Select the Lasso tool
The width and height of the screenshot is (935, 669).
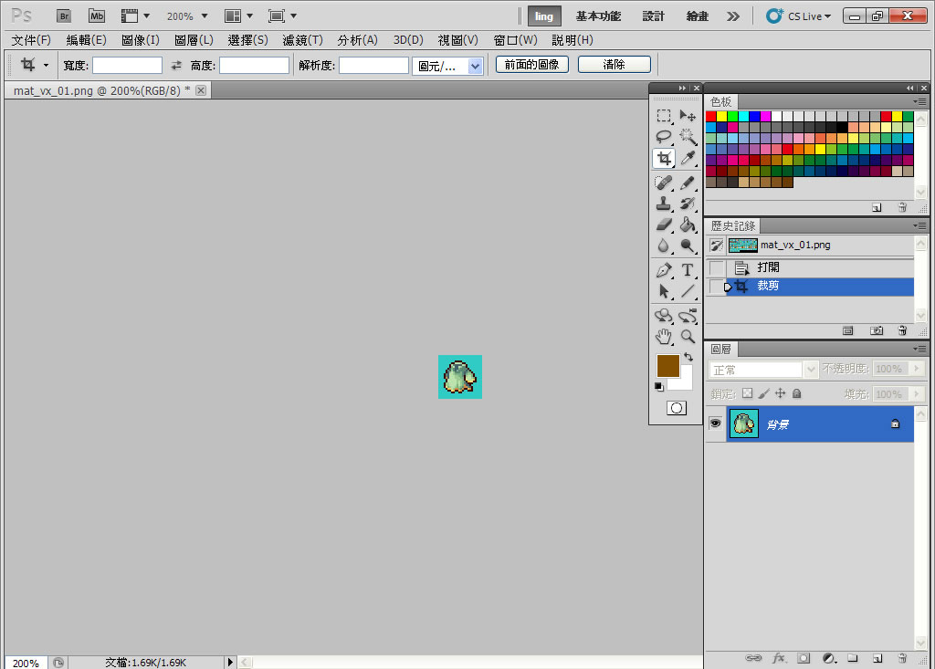(x=663, y=137)
